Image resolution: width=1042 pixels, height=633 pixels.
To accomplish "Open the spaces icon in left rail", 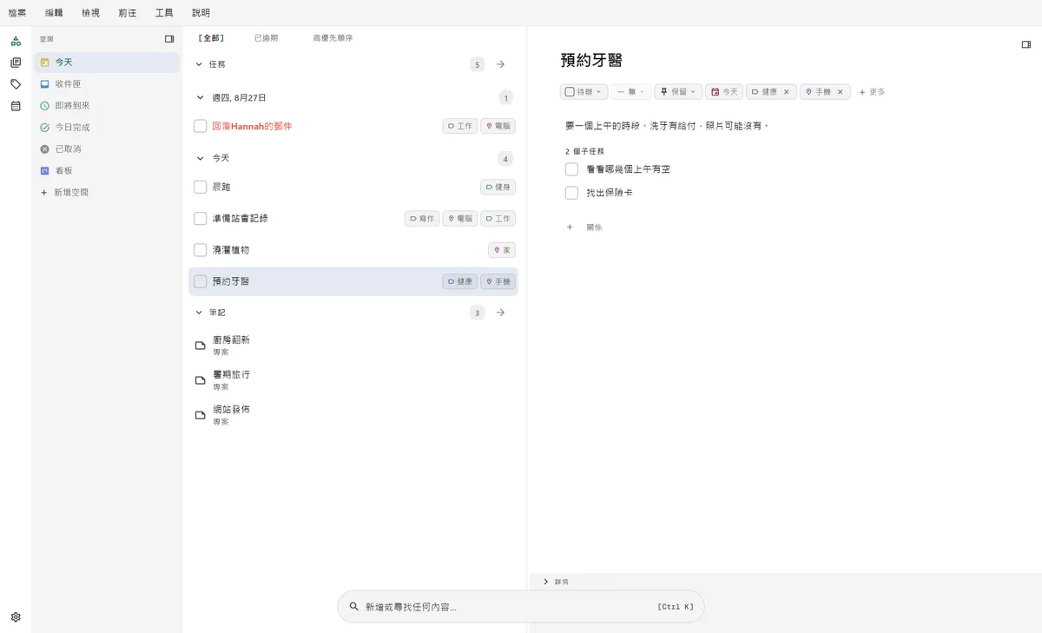I will tap(16, 41).
